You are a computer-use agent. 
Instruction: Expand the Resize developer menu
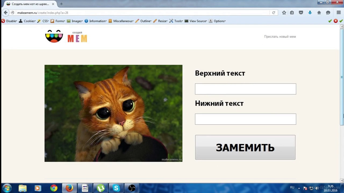coord(160,21)
